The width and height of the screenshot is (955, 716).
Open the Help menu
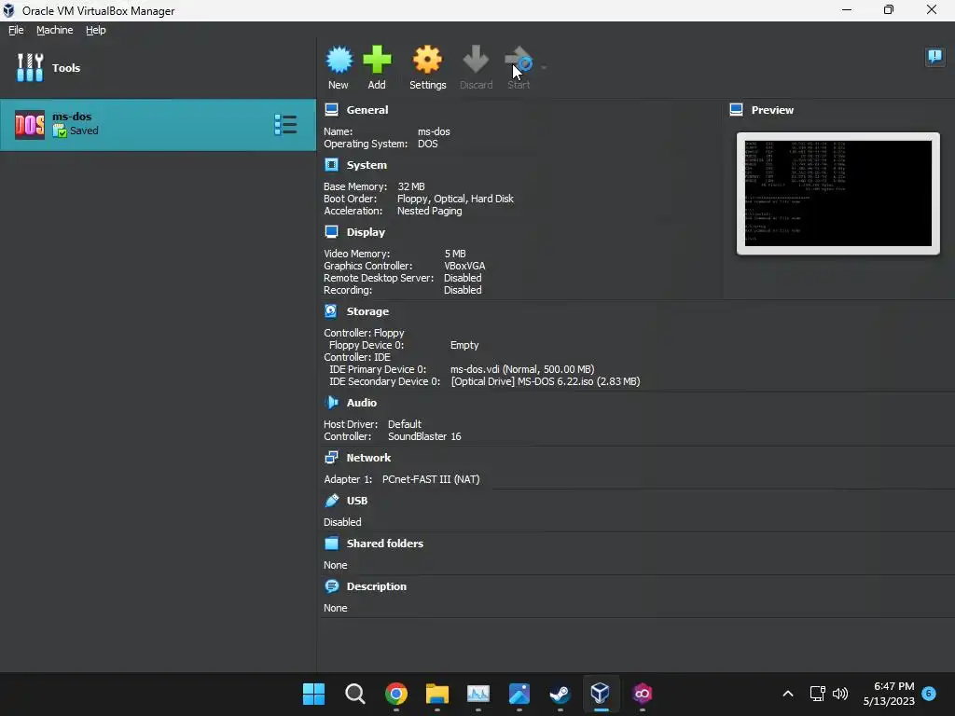pos(96,30)
